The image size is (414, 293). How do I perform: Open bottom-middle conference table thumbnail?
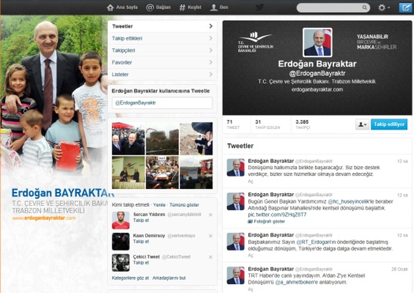pyautogui.click(x=162, y=172)
